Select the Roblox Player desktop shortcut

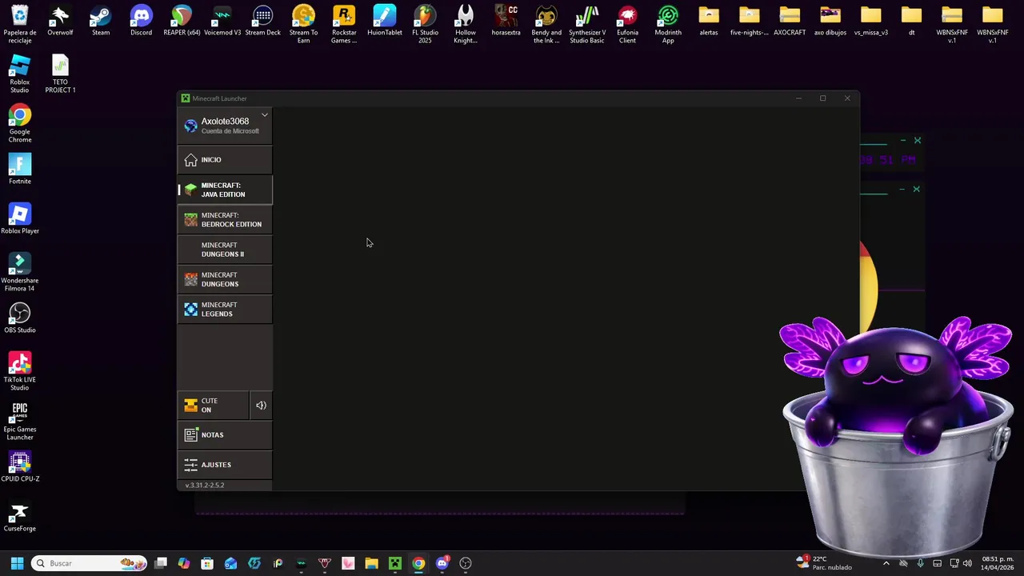[x=20, y=219]
